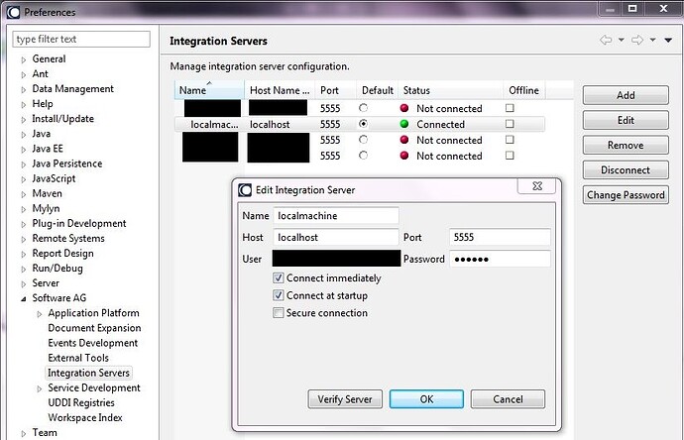The width and height of the screenshot is (684, 440).
Task: Click the green Connected status indicator
Action: [404, 124]
